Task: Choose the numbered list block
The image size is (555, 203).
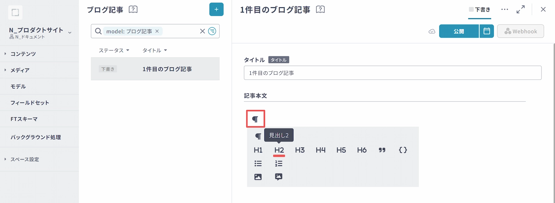Action: [279, 164]
